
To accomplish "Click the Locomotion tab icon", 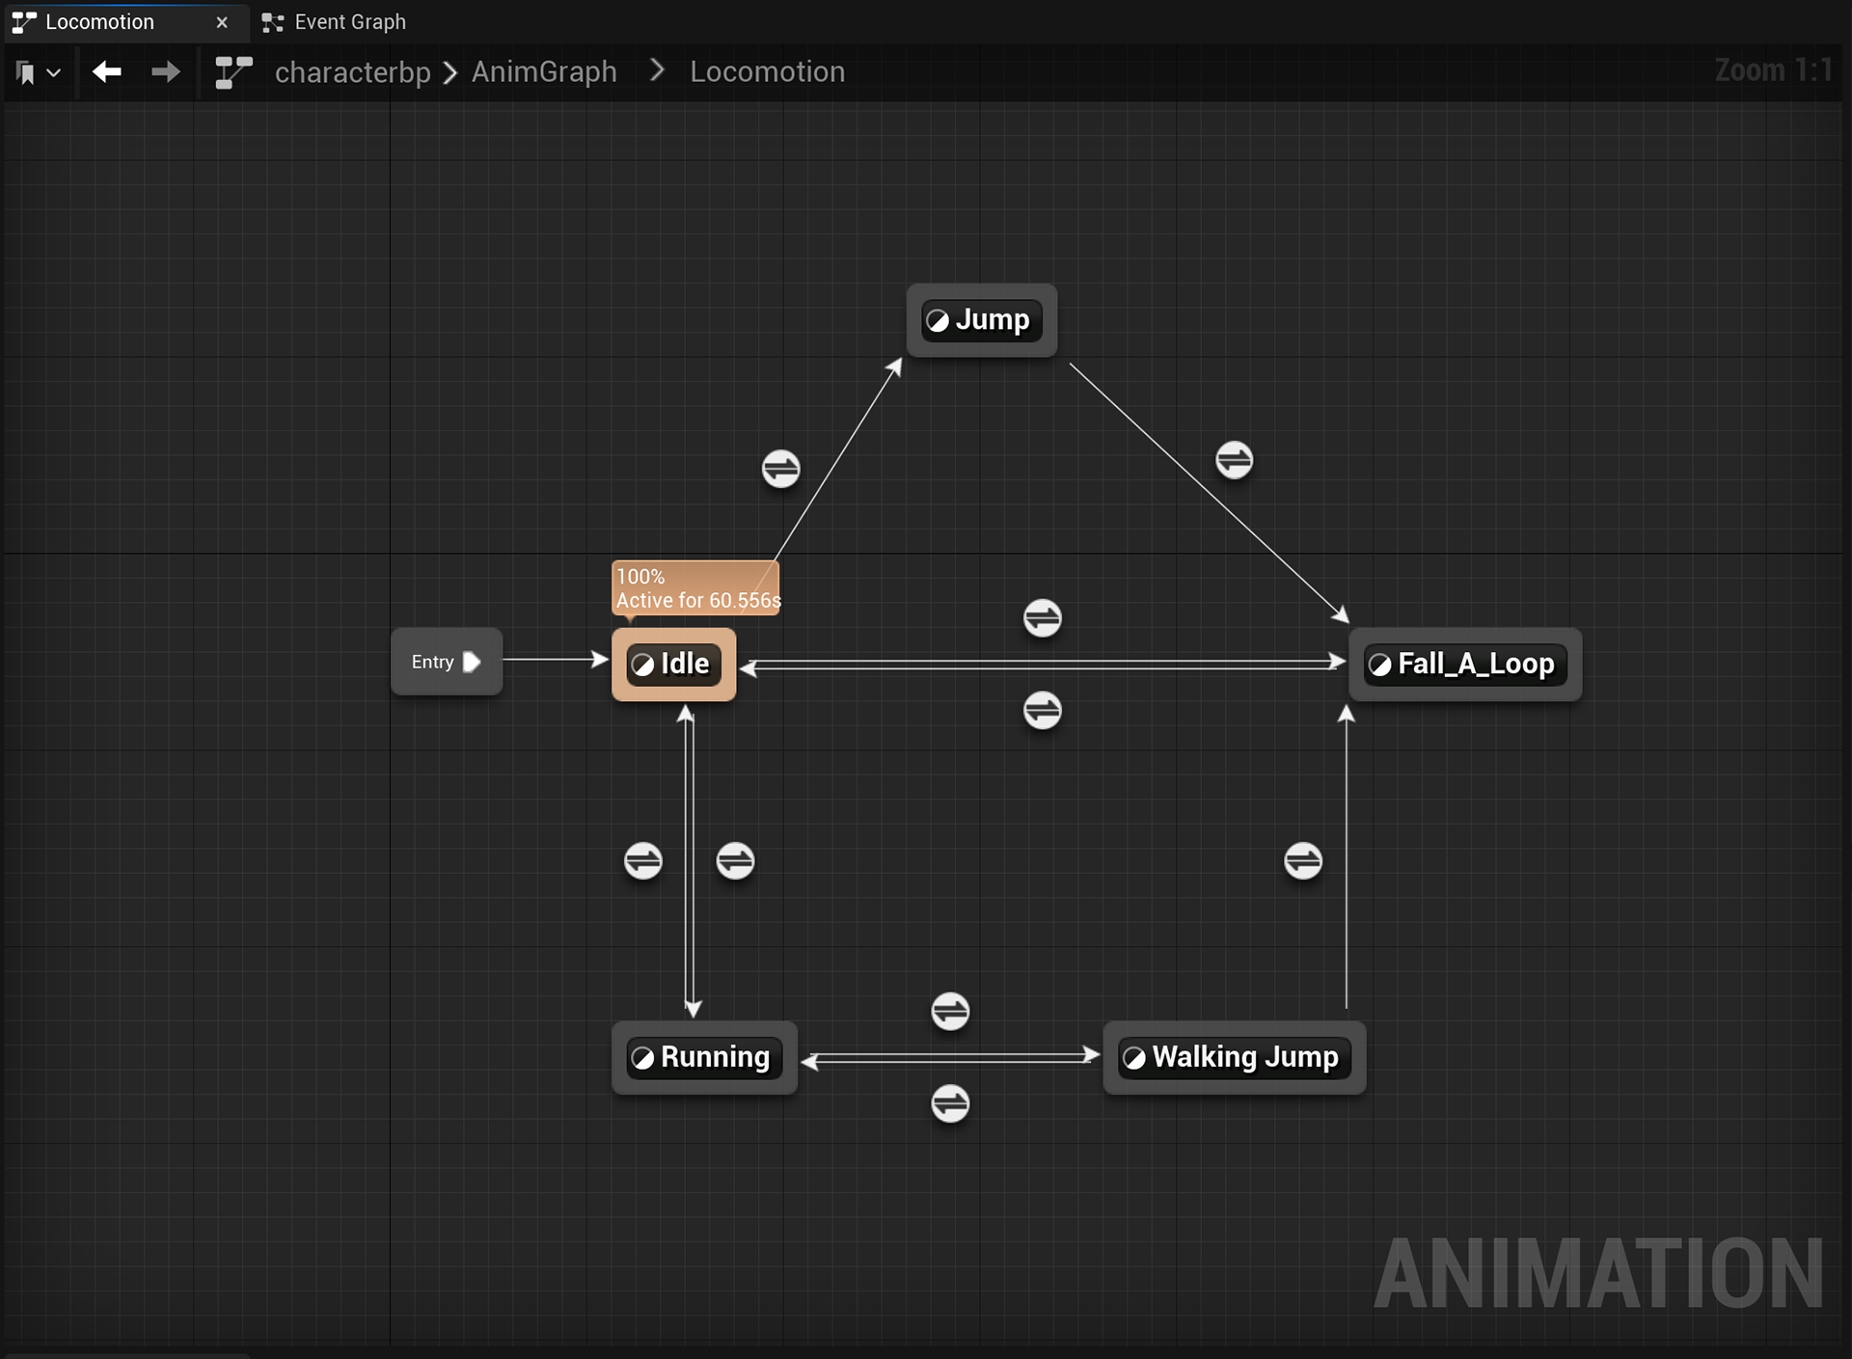I will tap(24, 22).
